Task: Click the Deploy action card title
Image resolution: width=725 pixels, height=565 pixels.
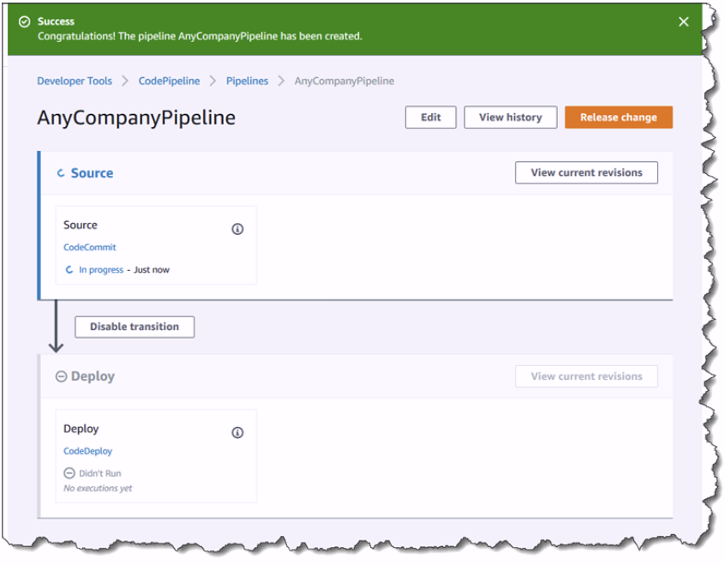Action: 81,429
